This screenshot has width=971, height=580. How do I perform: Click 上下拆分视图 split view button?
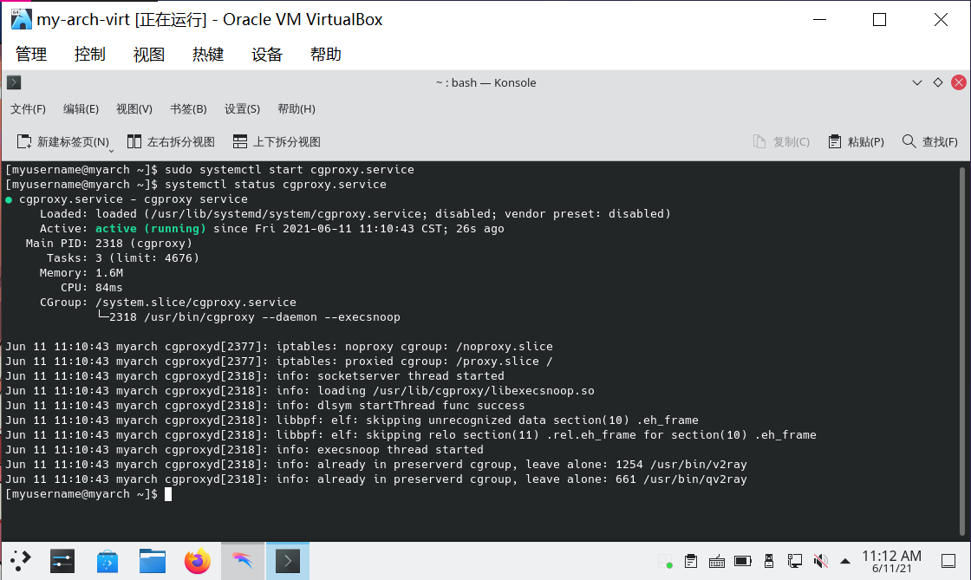coord(277,141)
